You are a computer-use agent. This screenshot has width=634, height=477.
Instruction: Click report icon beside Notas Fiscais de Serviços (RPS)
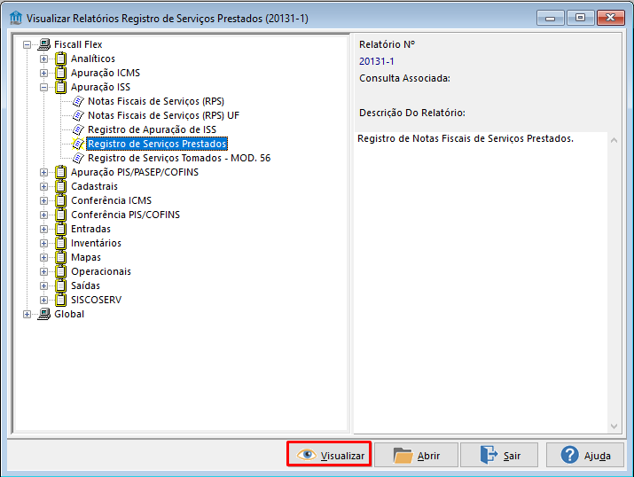click(x=78, y=101)
